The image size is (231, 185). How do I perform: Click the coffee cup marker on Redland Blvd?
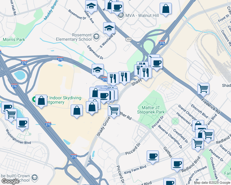(177, 164)
